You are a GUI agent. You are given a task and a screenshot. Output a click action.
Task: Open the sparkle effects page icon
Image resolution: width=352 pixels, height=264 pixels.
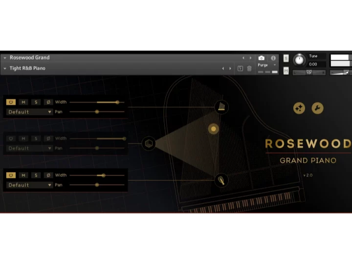pyautogui.click(x=299, y=108)
